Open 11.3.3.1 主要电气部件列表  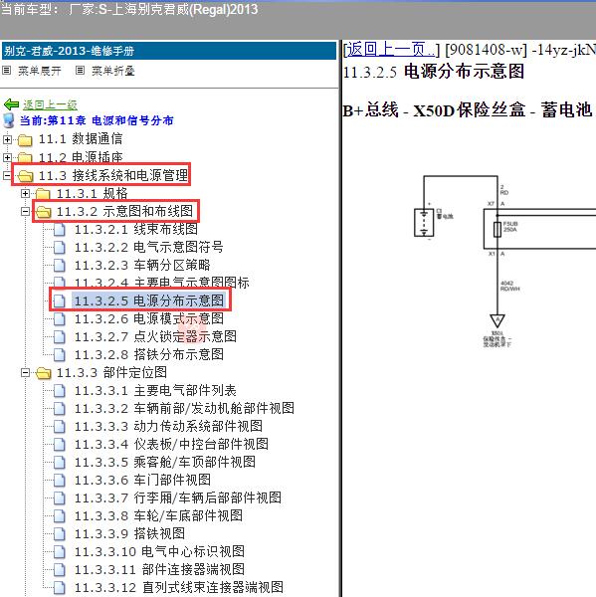coord(155,391)
